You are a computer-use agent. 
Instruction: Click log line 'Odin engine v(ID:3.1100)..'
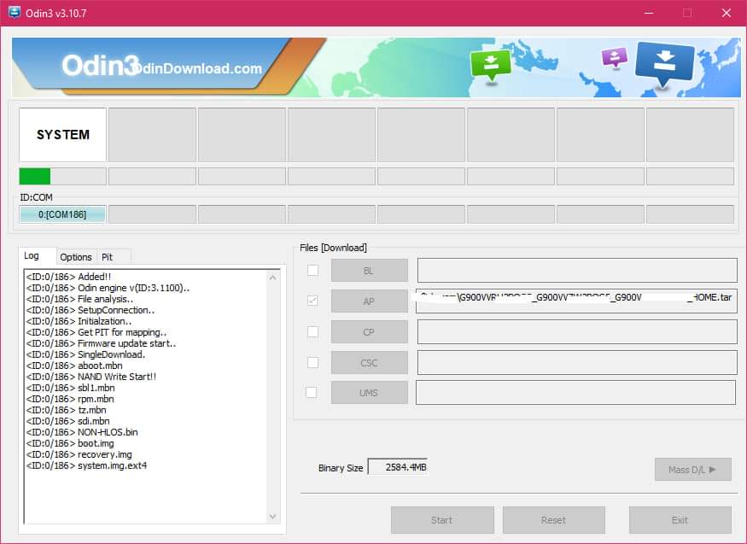[x=108, y=288]
